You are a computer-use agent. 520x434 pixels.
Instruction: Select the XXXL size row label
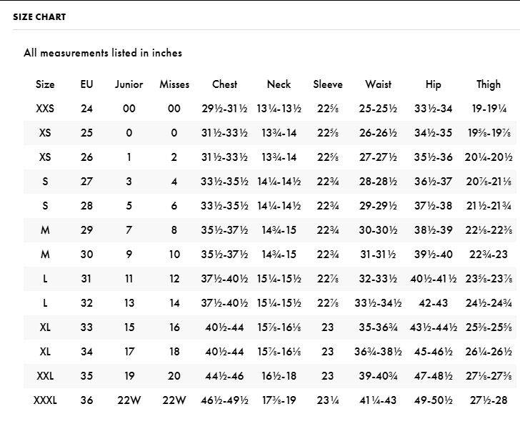tap(45, 400)
